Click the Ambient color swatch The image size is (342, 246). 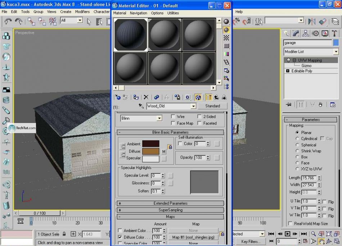pyautogui.click(x=151, y=144)
